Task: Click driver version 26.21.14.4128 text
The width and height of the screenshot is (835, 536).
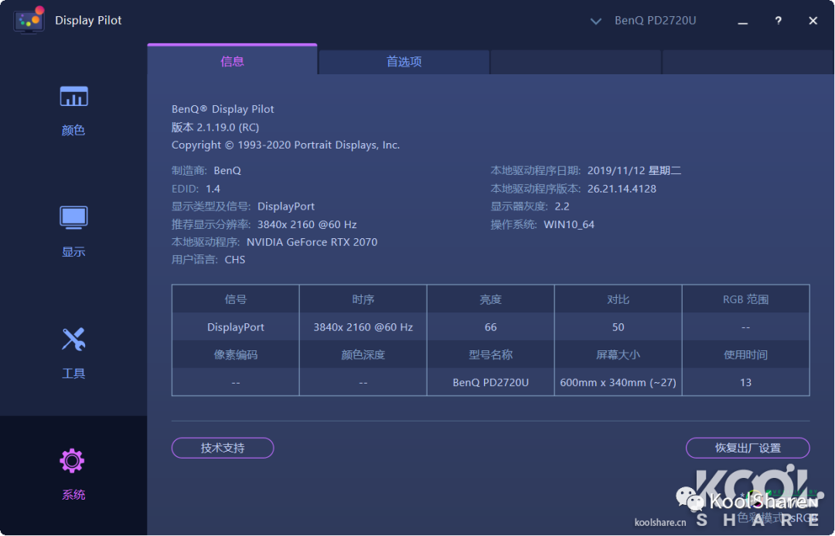Action: (622, 189)
